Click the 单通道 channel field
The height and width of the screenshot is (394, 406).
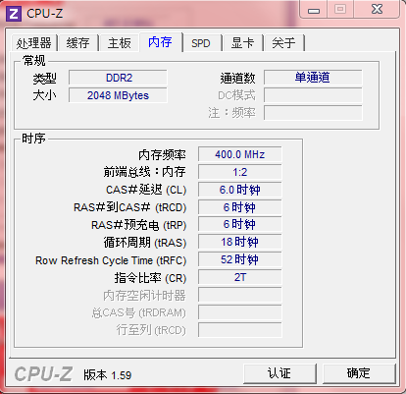313,78
